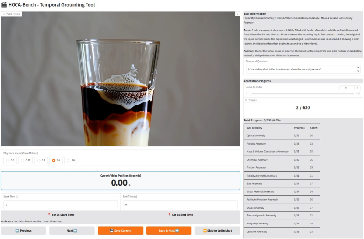This screenshot has width=364, height=239.
Task: Click the Temporal Question scroll up arrow
Action: point(358,68)
